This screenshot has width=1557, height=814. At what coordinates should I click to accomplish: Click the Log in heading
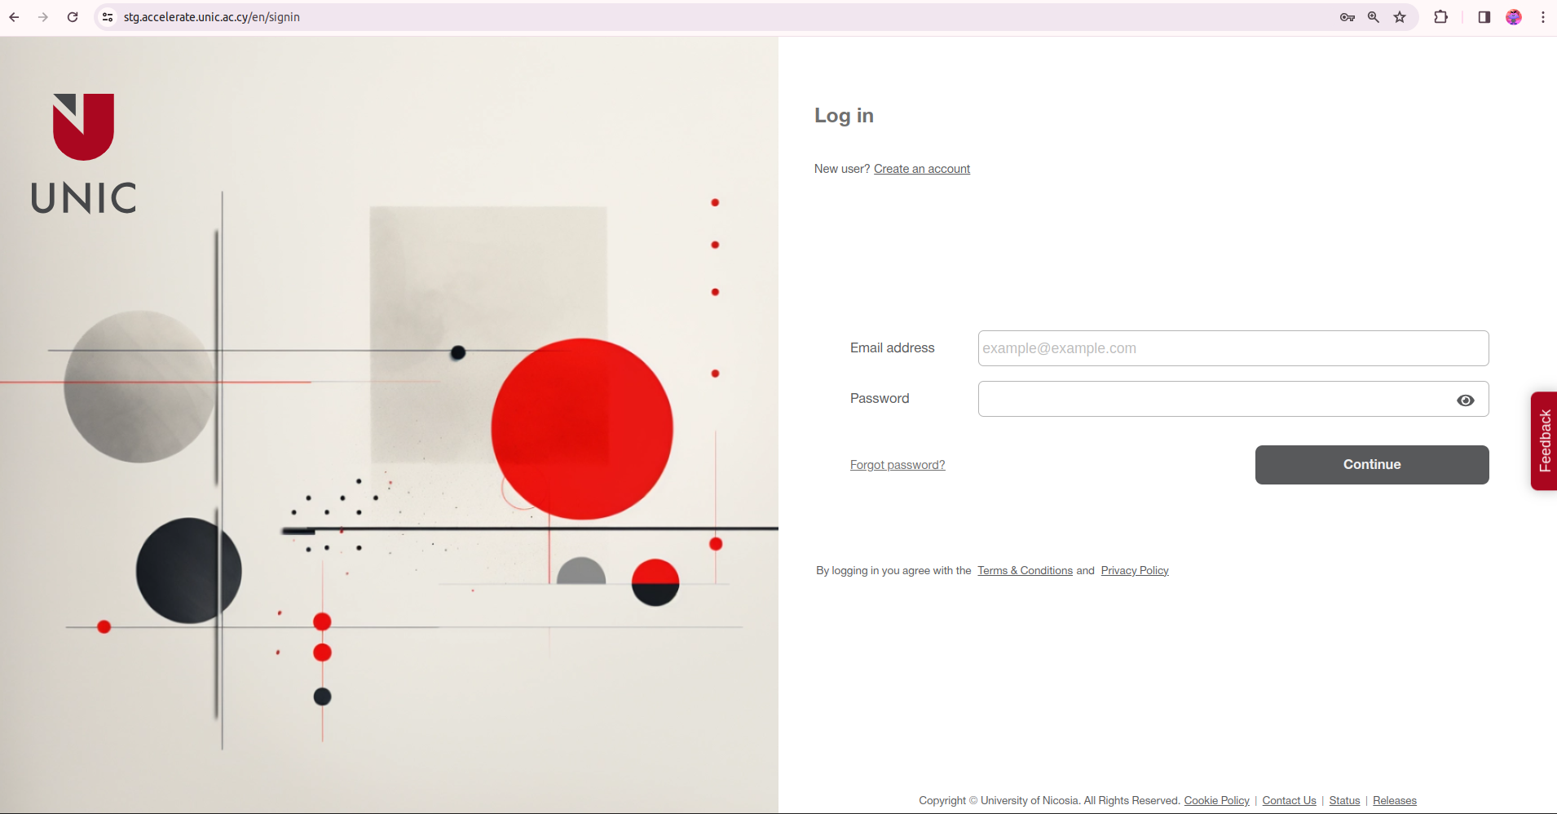coord(844,116)
